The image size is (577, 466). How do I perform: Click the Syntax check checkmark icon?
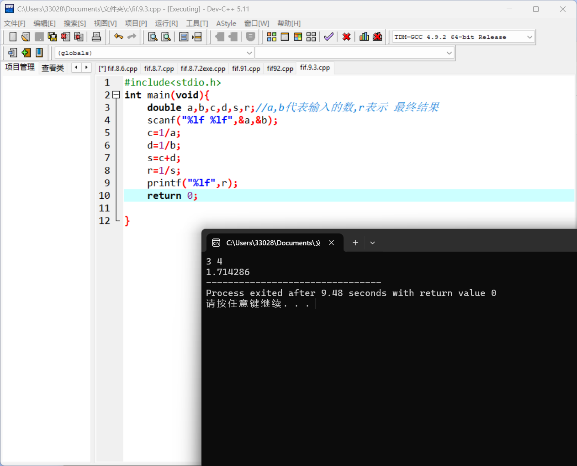point(328,37)
